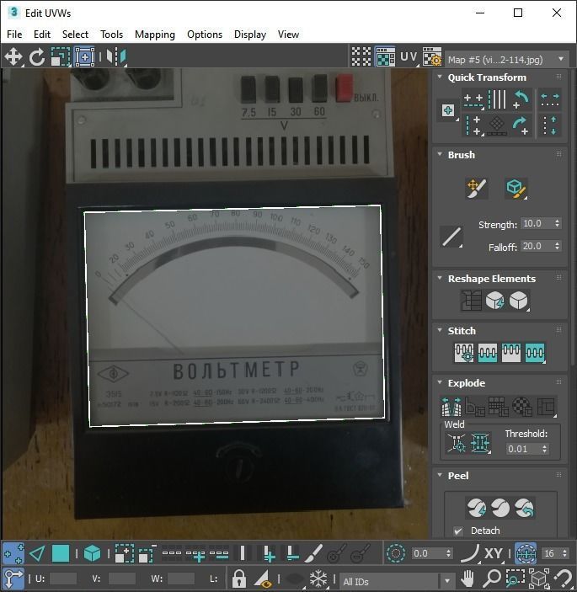Select the Rotate tool
This screenshot has width=577, height=592.
[x=37, y=57]
